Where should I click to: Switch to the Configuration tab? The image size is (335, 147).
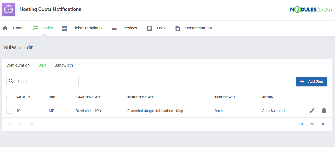[x=18, y=65]
